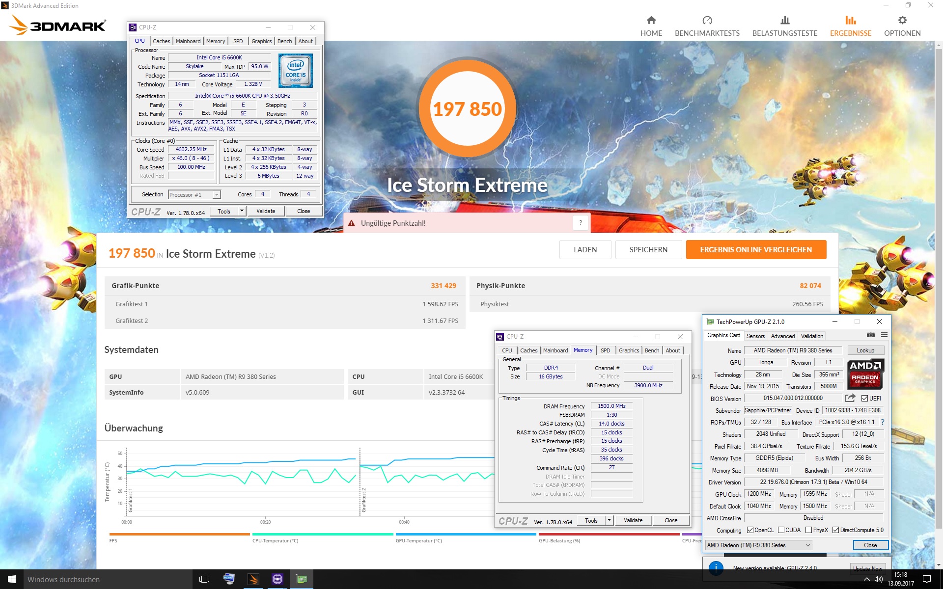Open BELASTUNGSTESTE in 3DMark navigation

pos(784,27)
